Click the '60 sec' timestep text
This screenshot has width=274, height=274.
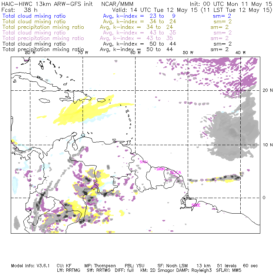coord(250,266)
